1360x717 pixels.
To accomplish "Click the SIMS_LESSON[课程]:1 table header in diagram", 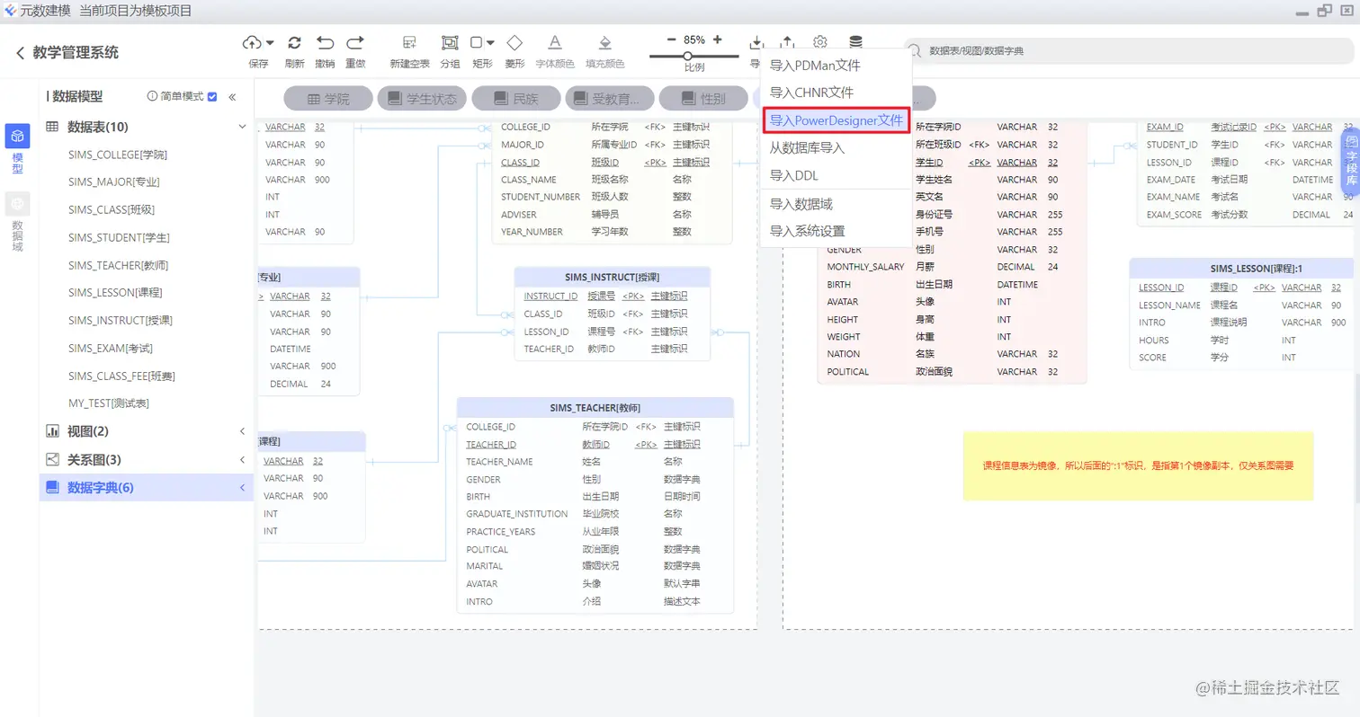I will pos(1242,269).
